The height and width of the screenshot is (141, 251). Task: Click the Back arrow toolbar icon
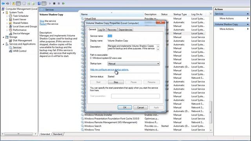click(x=3, y=4)
